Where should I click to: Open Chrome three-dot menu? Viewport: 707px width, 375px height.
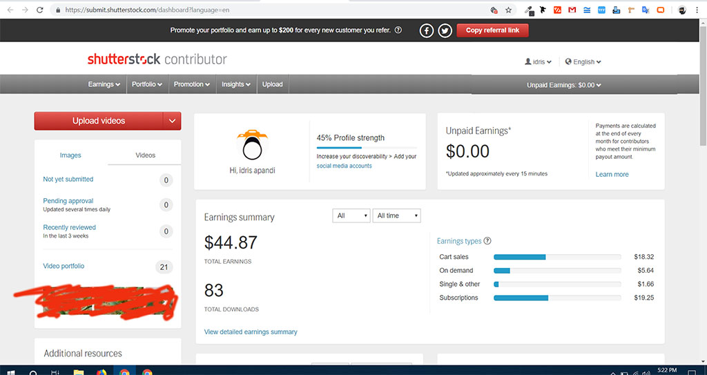tap(697, 10)
